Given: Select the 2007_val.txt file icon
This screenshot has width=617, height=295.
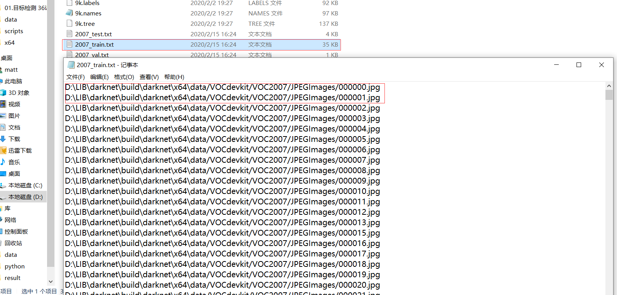Looking at the screenshot, I should (x=69, y=55).
